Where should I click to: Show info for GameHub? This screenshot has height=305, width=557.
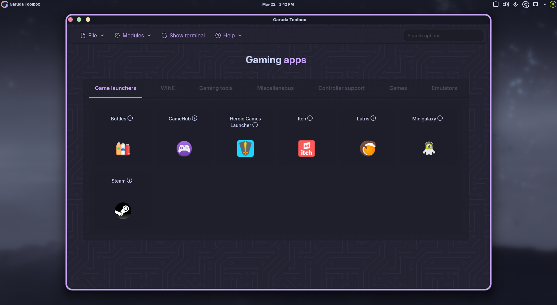(x=195, y=118)
